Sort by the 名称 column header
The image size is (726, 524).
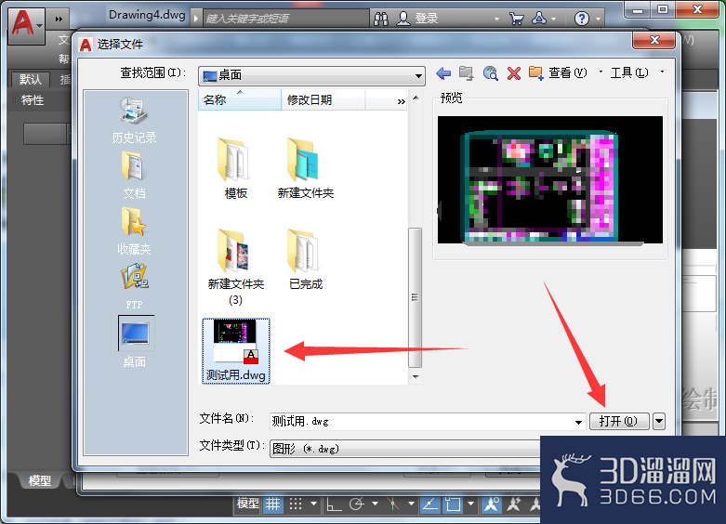[x=240, y=99]
